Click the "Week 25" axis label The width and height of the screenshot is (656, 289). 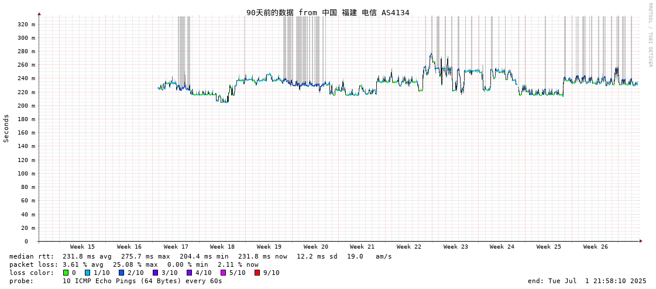[549, 247]
